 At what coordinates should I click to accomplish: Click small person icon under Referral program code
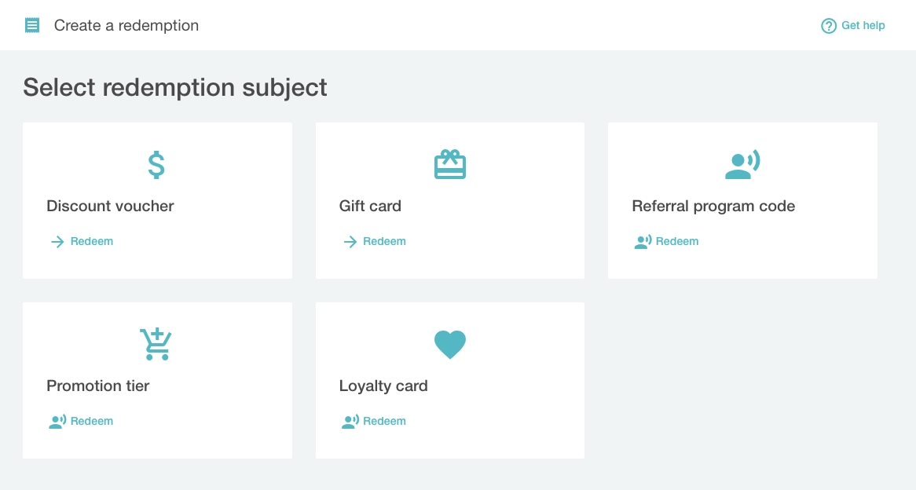(x=643, y=242)
